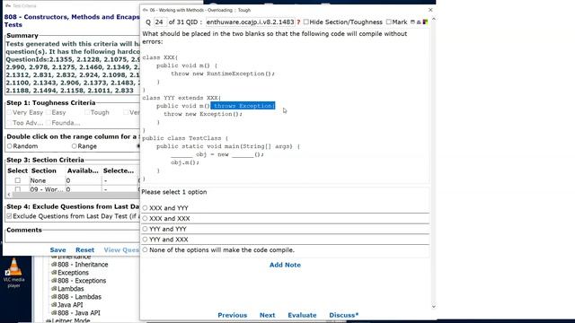Image resolution: width=575 pixels, height=323 pixels.
Task: Select the 'XXX and XXX' answer option
Action: click(x=146, y=219)
